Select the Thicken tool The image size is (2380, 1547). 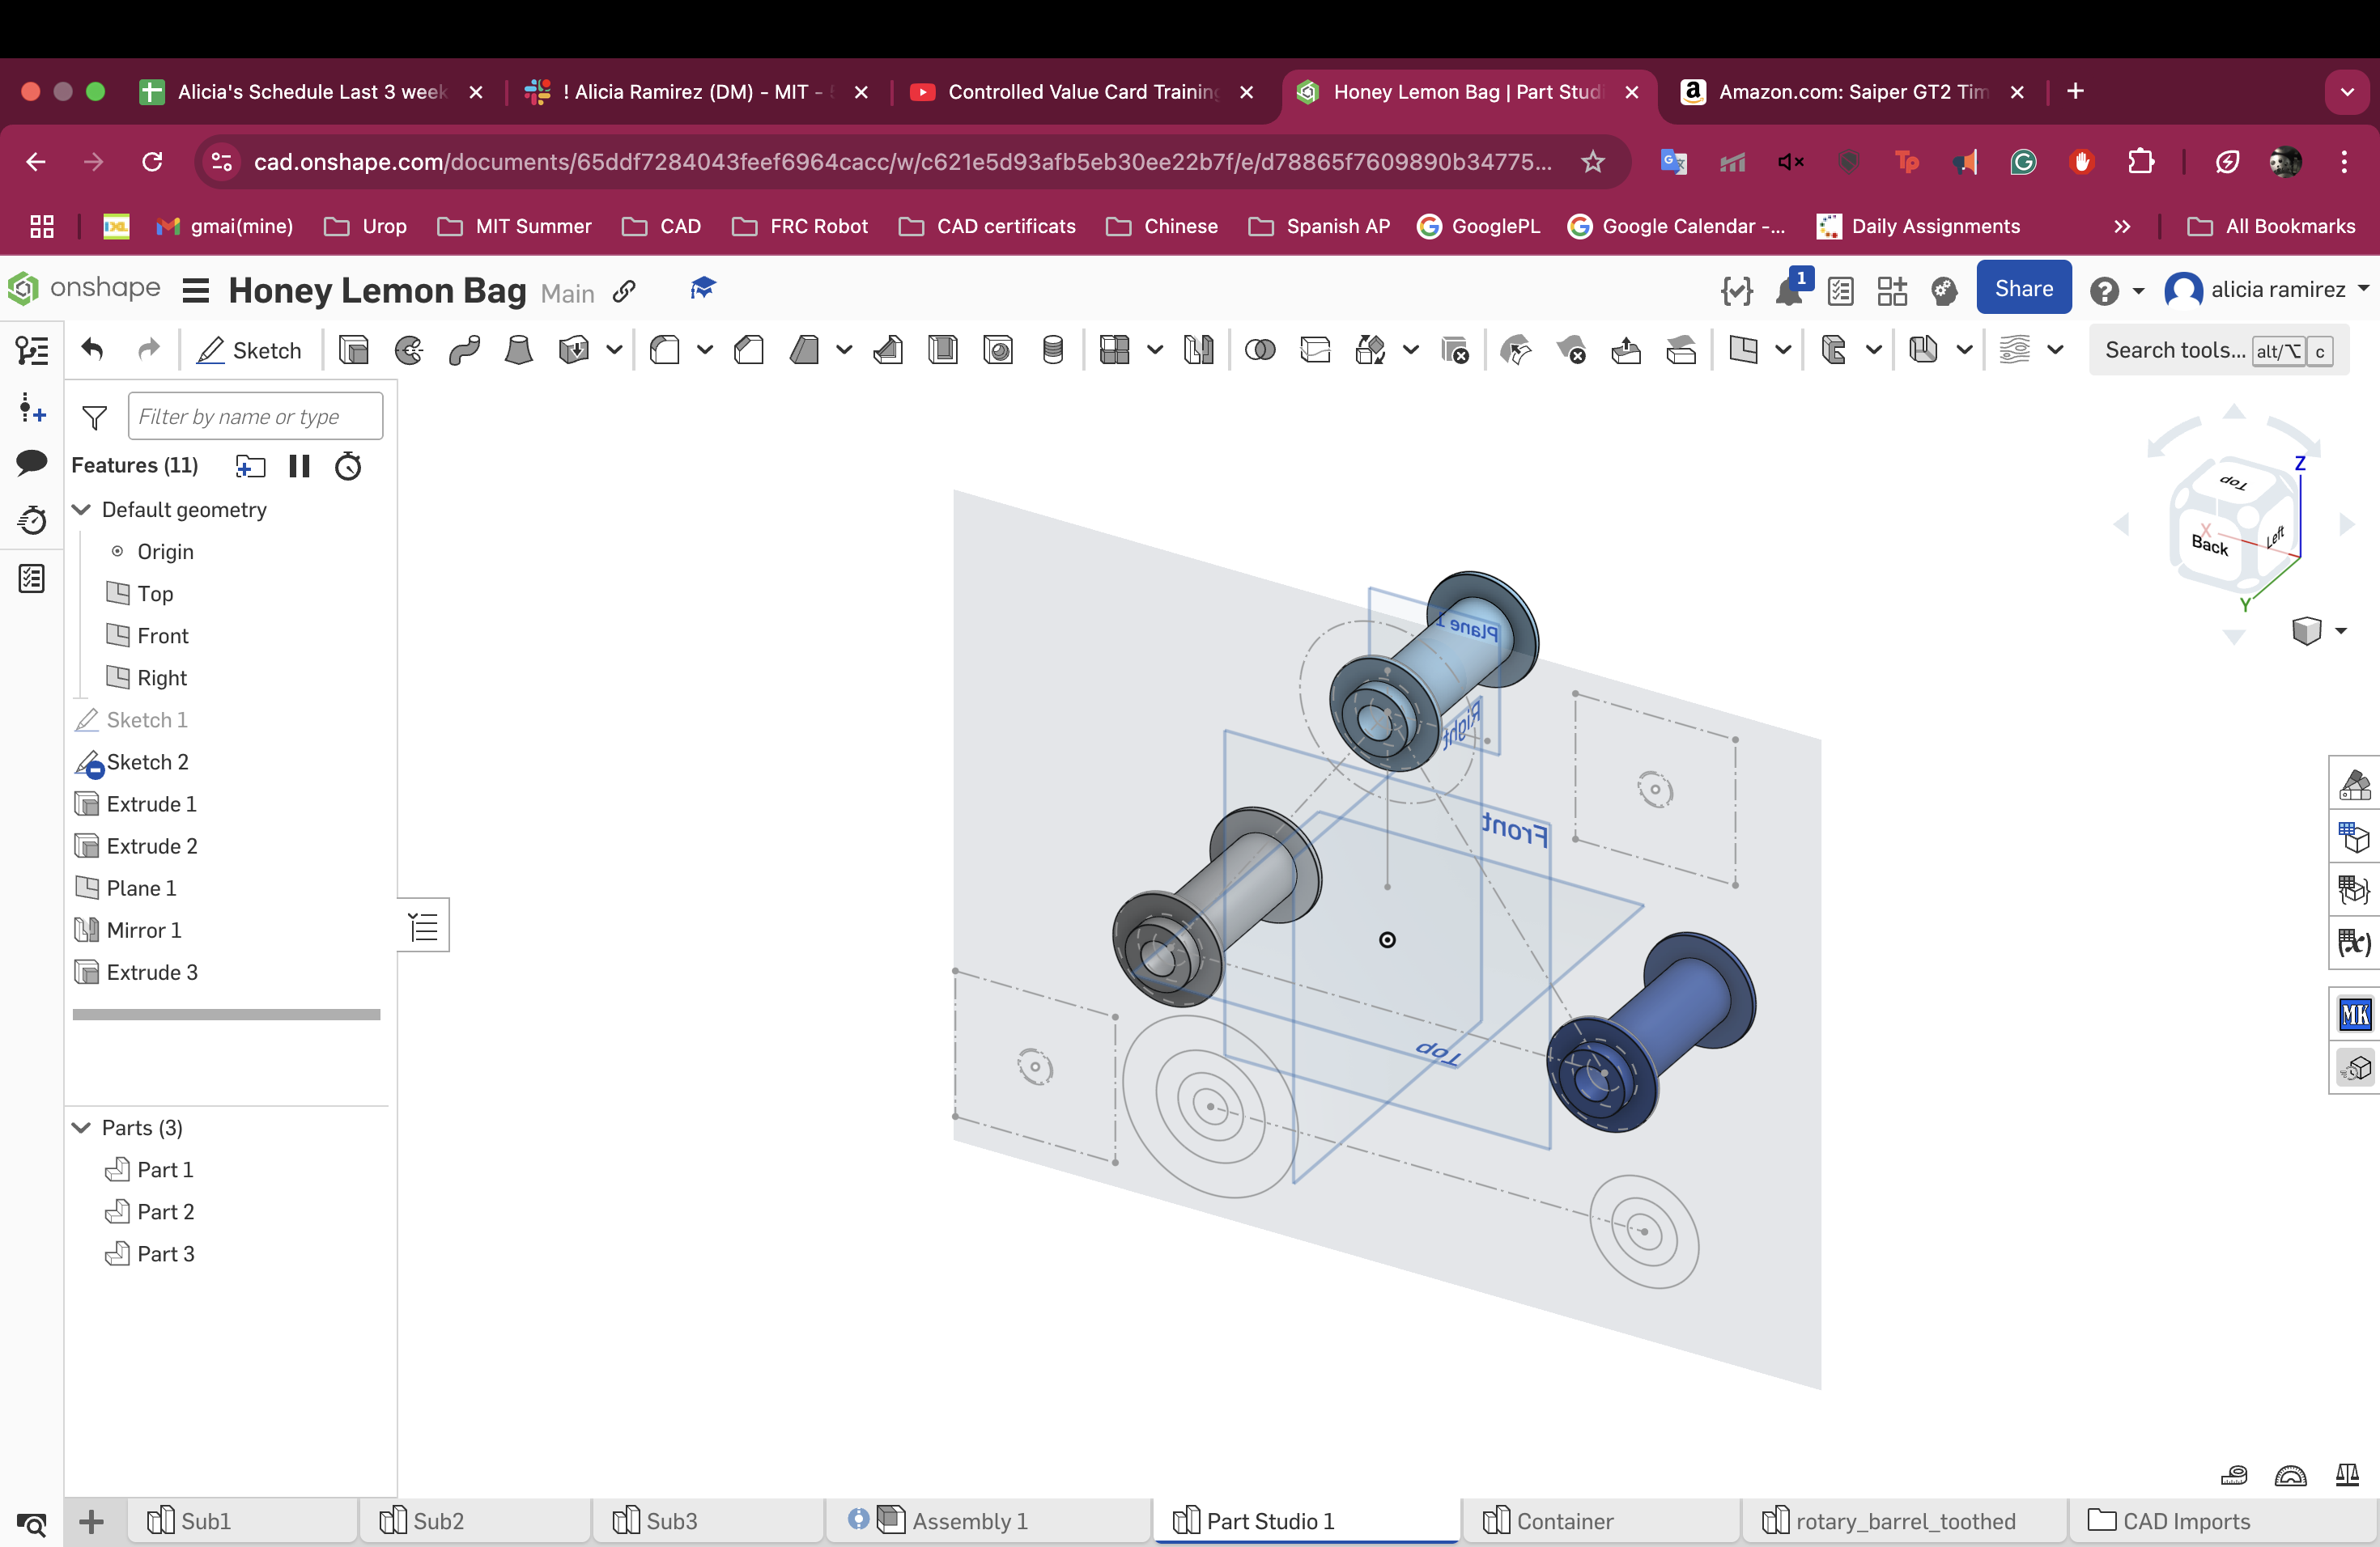[574, 350]
